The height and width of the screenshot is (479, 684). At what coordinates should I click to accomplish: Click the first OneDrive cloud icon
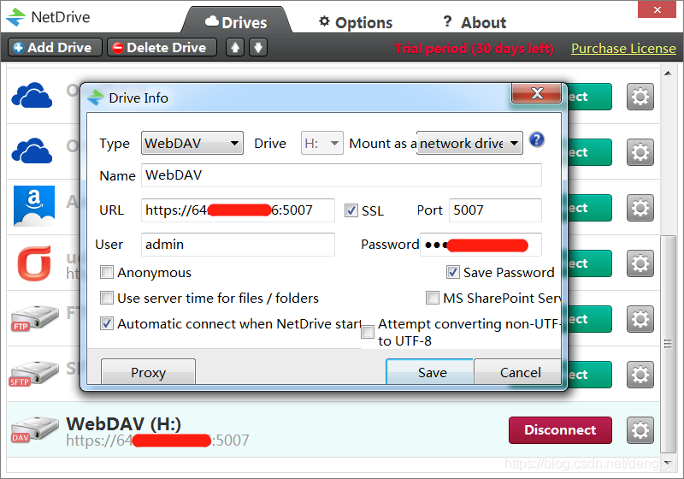[x=32, y=96]
